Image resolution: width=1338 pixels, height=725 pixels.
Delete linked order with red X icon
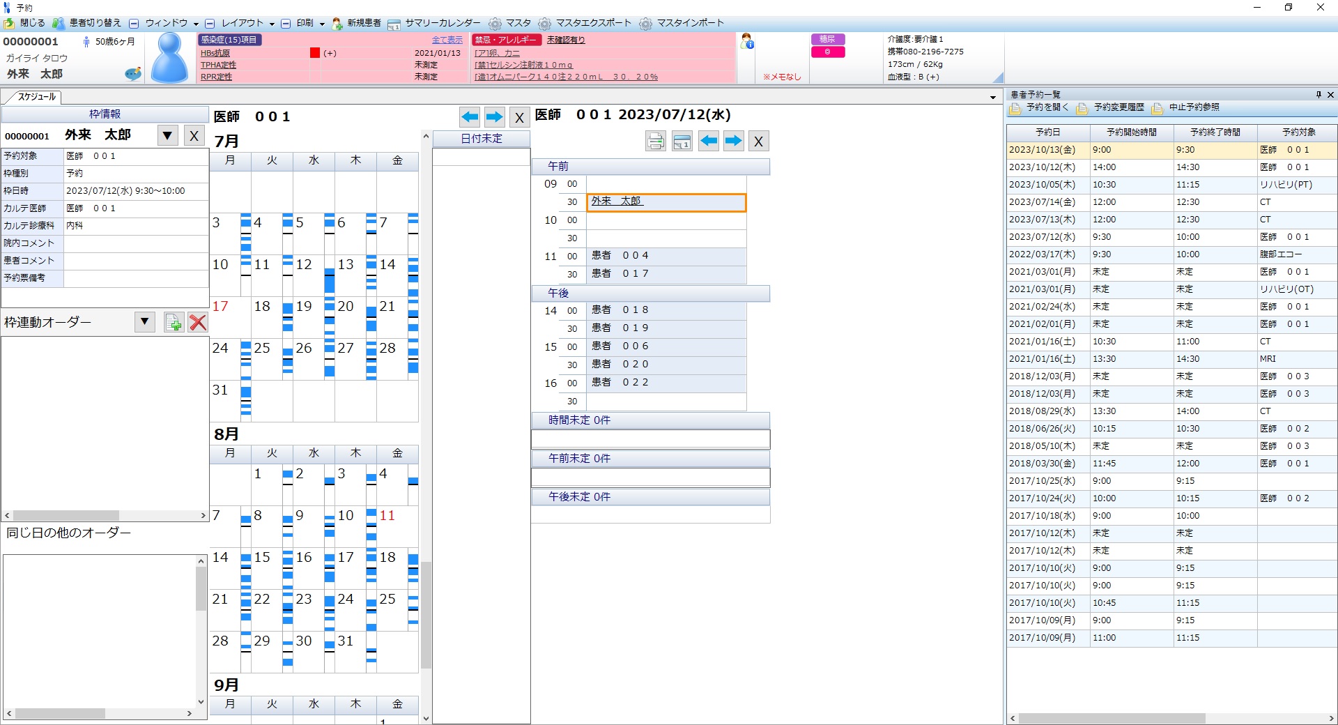[x=198, y=322]
